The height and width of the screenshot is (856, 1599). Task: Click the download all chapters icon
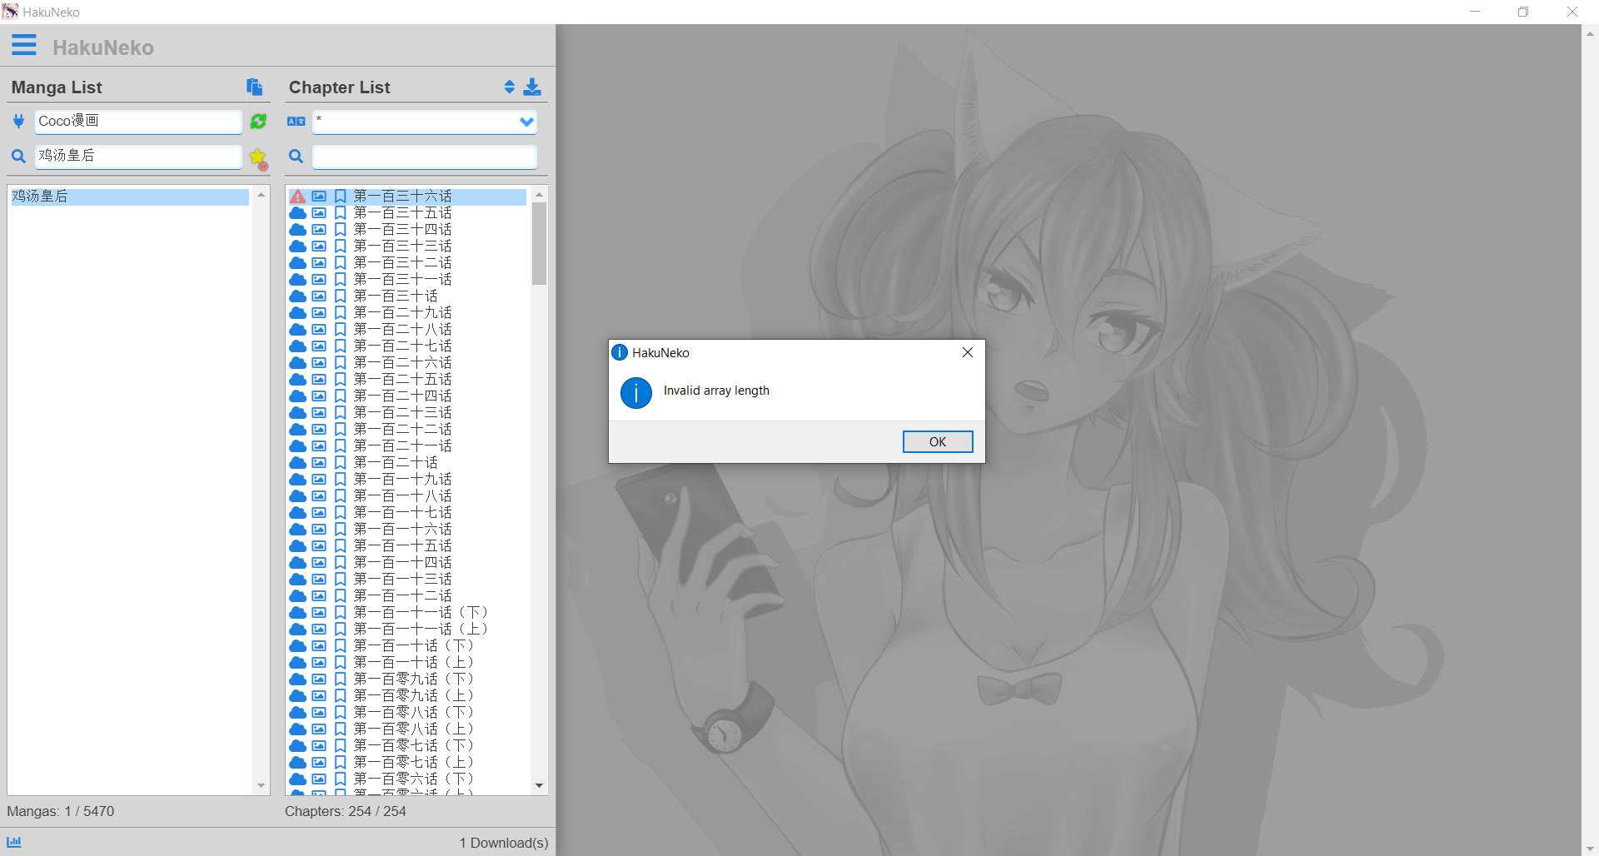click(532, 87)
